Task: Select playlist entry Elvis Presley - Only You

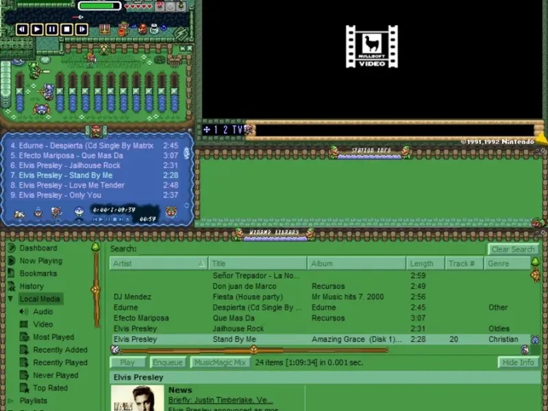Action: tap(95, 195)
